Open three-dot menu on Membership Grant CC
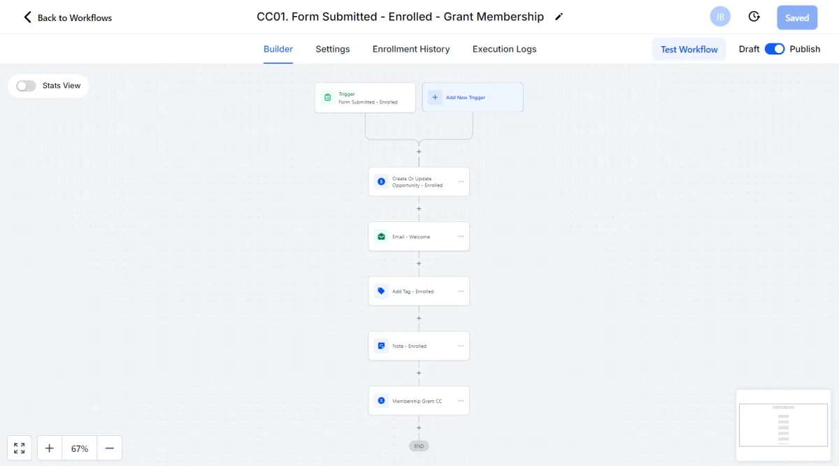 click(461, 401)
